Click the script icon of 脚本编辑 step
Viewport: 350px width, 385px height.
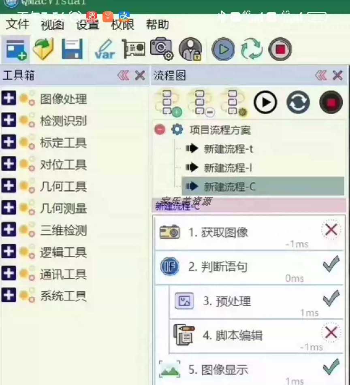coord(184,334)
